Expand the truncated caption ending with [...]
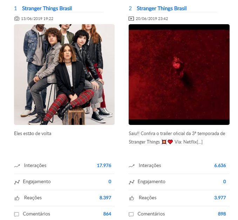The image size is (238, 220). point(199,142)
